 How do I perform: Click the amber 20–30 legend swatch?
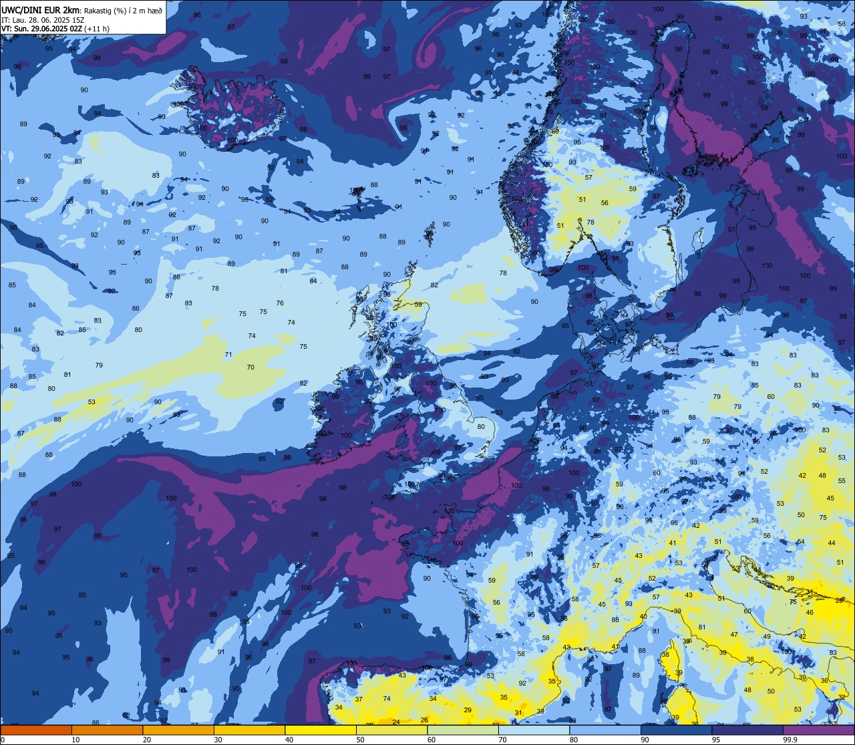coord(178,730)
